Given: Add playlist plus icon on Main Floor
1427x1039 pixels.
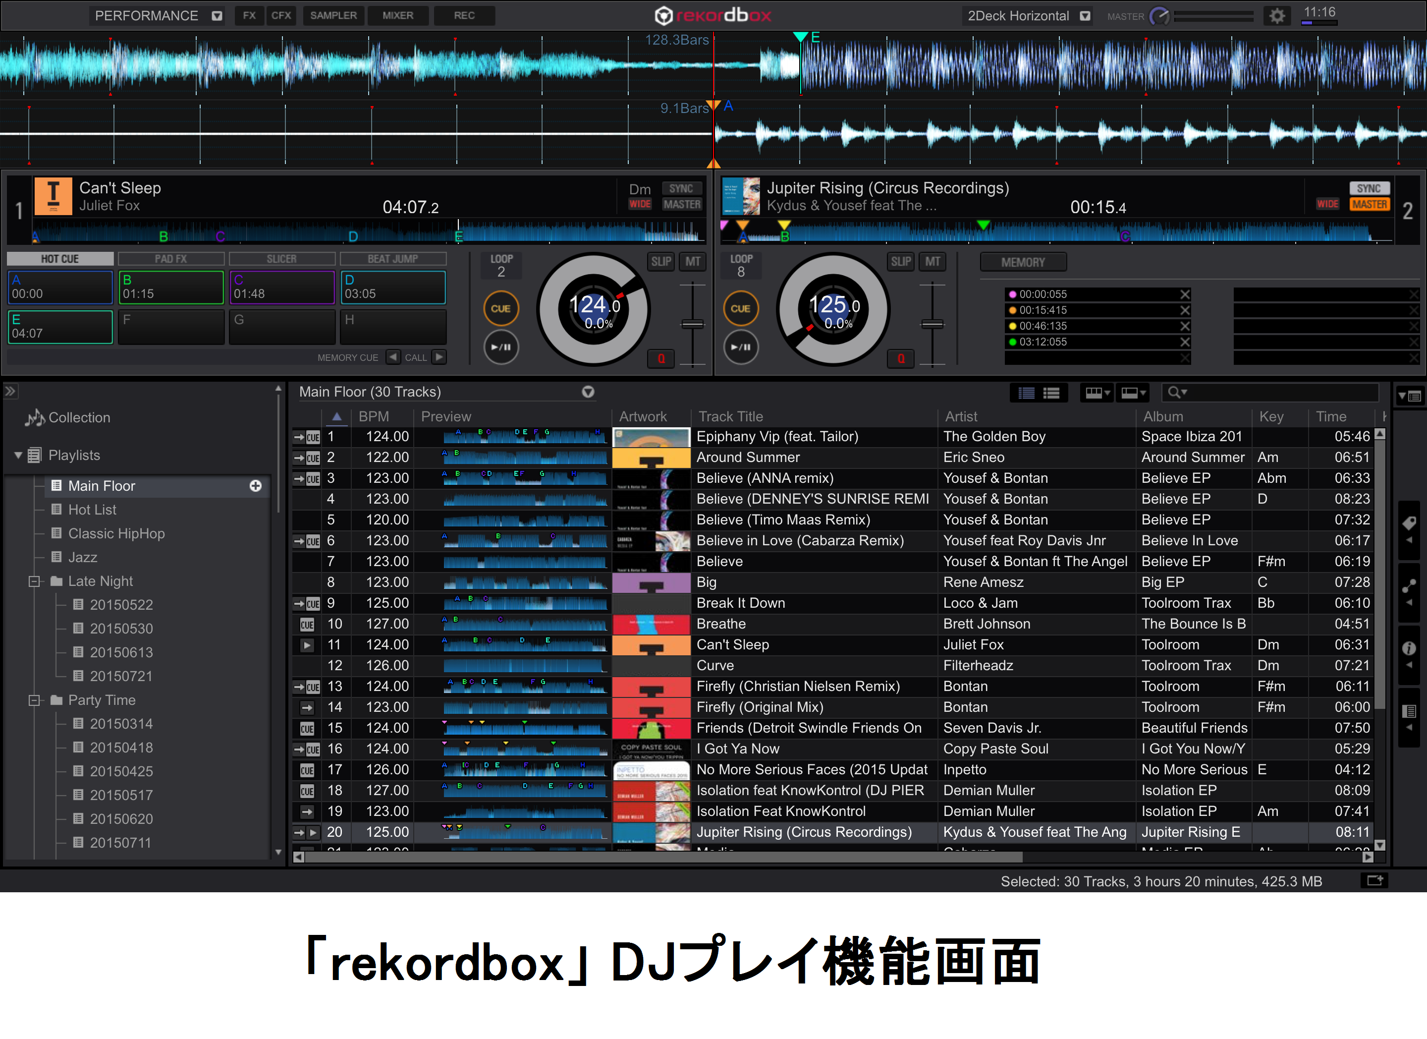Looking at the screenshot, I should [256, 486].
